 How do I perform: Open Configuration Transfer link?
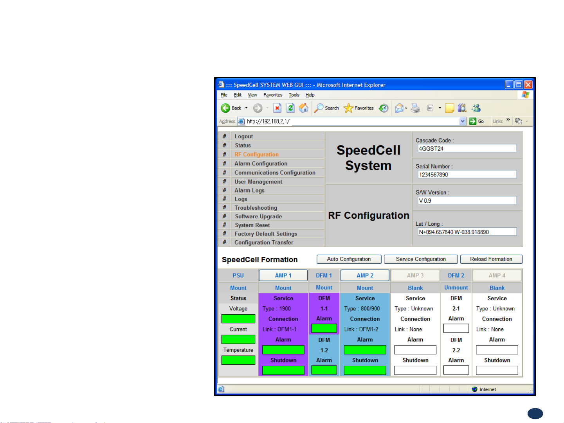pyautogui.click(x=264, y=242)
